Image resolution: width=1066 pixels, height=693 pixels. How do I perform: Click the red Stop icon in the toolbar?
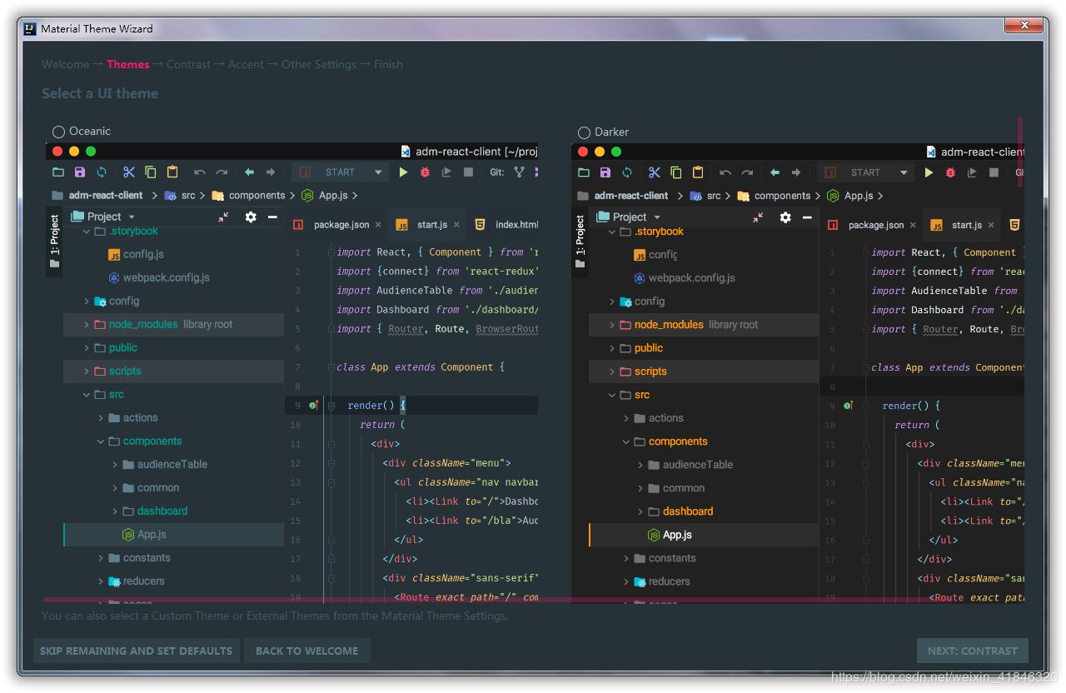(467, 172)
